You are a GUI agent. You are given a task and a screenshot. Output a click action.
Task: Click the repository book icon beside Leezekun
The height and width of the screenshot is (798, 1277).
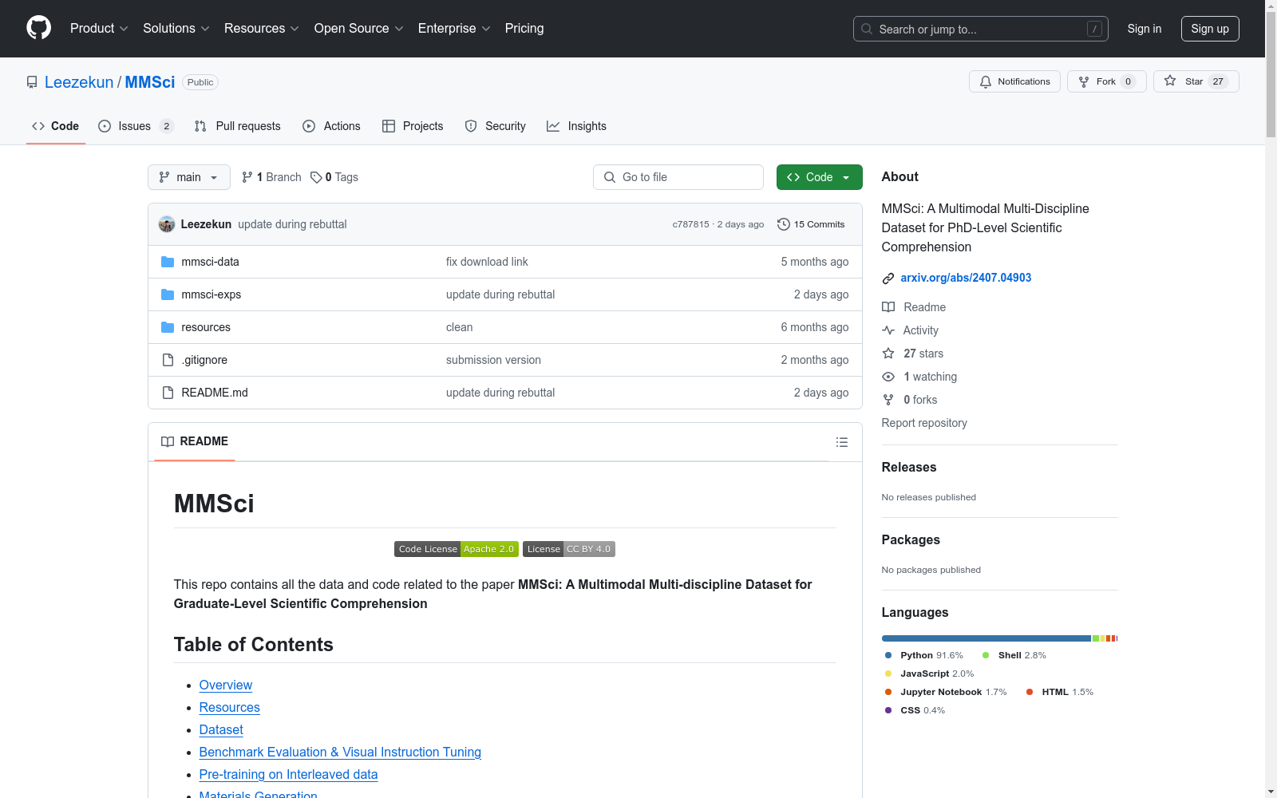click(32, 82)
